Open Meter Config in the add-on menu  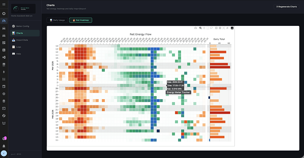click(x=25, y=26)
